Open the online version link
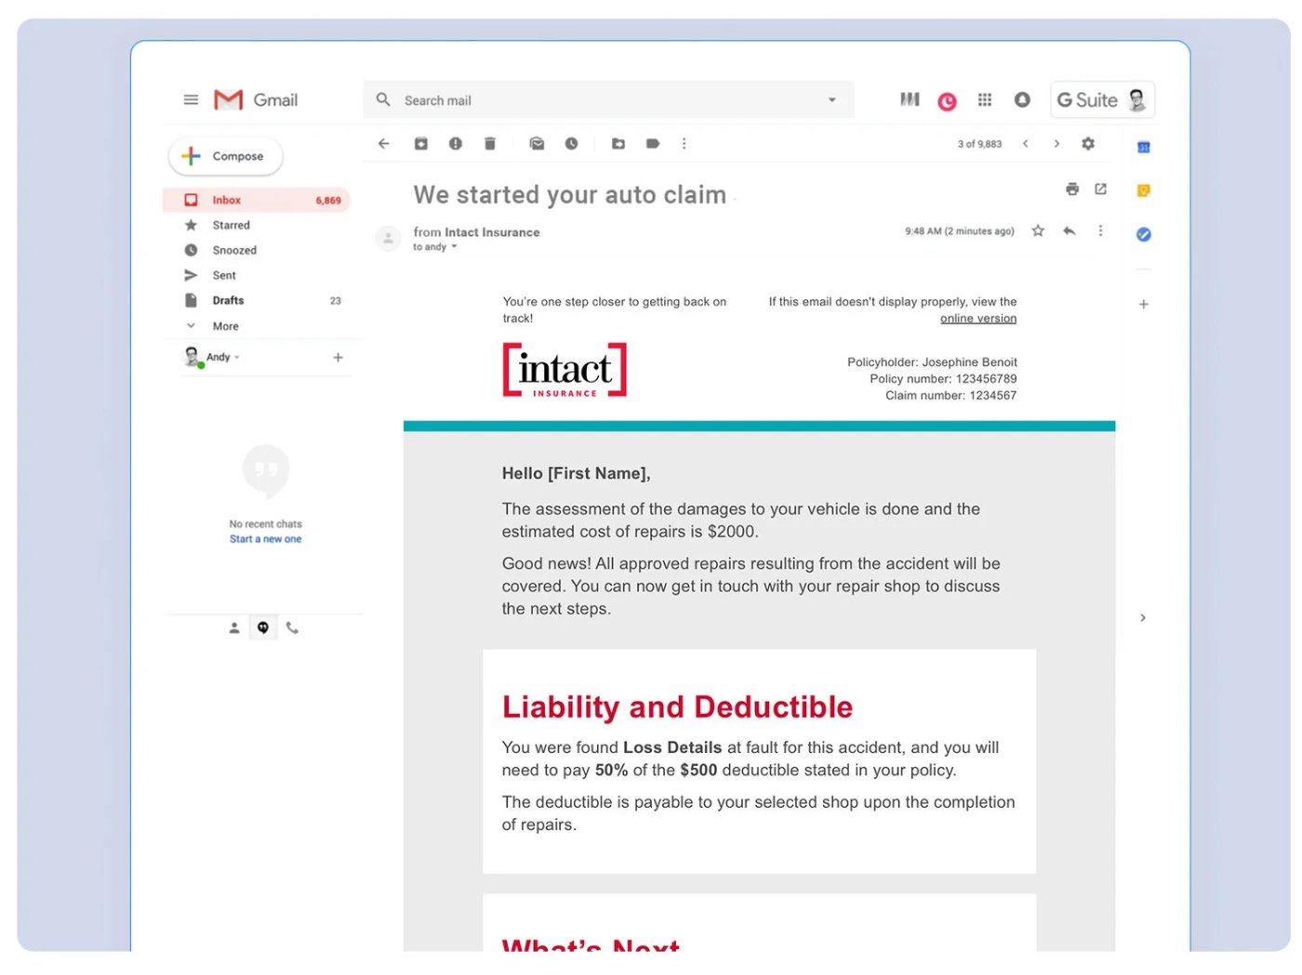The height and width of the screenshot is (975, 1302). [x=978, y=318]
